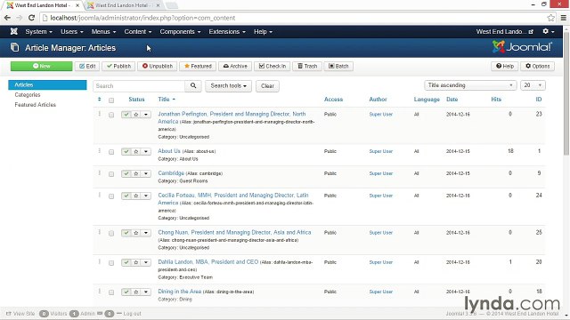Image resolution: width=570 pixels, height=320 pixels.
Task: Click the Unpublish toolbar button
Action: (x=158, y=66)
